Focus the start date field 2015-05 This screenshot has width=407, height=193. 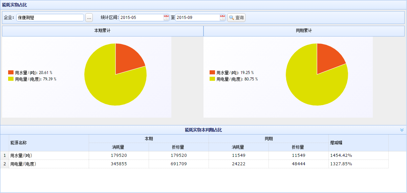click(x=141, y=18)
